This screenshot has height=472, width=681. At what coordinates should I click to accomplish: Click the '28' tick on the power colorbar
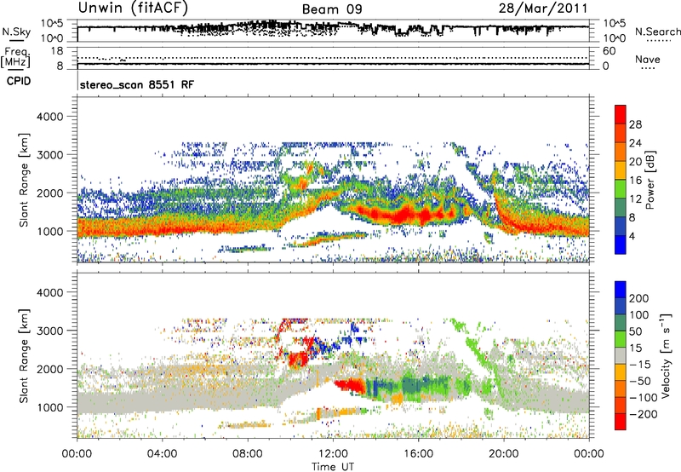(635, 124)
